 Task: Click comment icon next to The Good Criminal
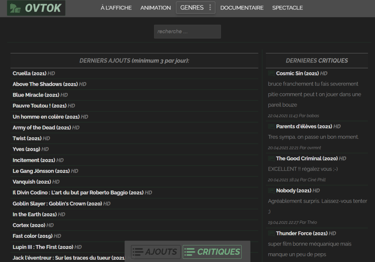[x=271, y=158]
